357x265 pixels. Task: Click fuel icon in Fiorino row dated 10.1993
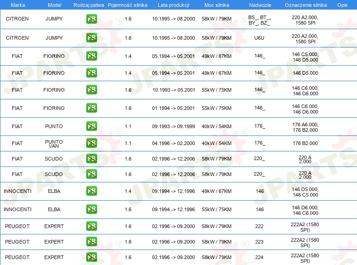91,89
